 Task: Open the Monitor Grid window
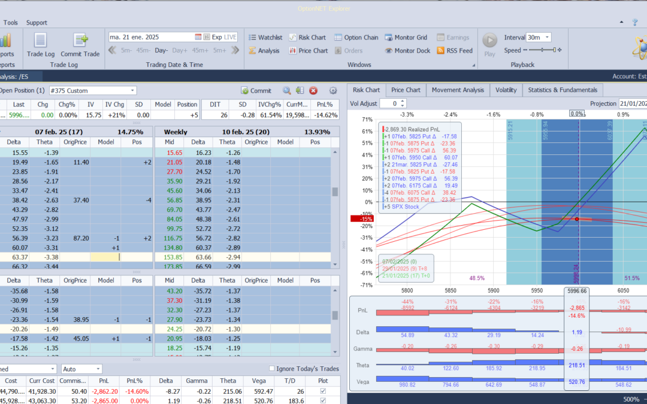click(x=406, y=38)
